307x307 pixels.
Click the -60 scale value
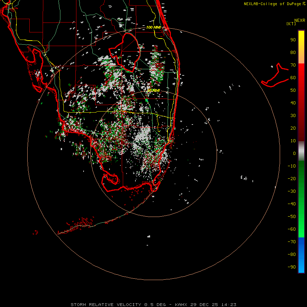292,229
